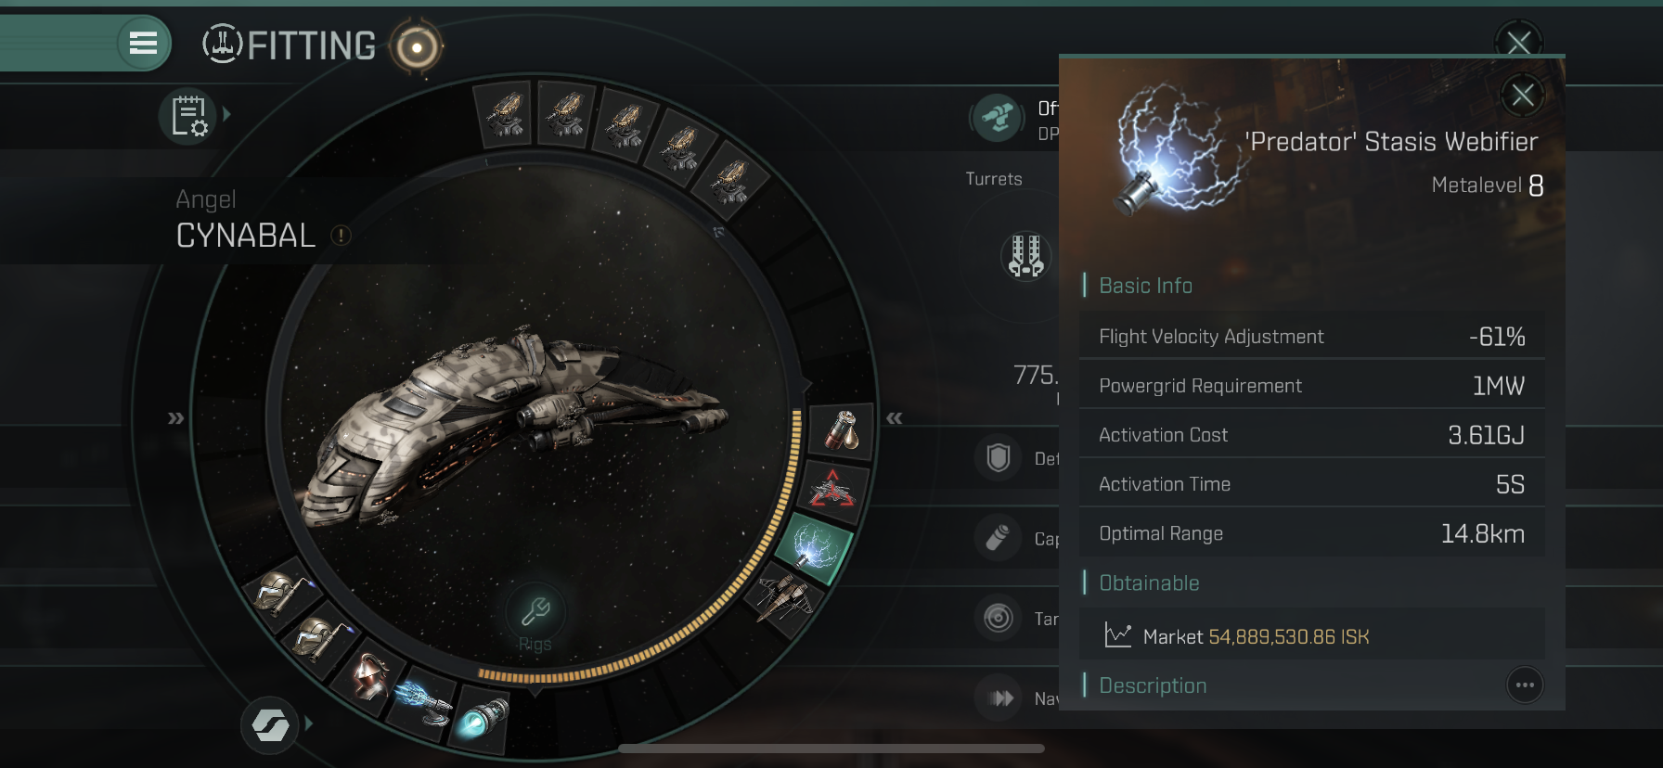Click the Cynabal info warning icon
The height and width of the screenshot is (768, 1663).
click(x=341, y=236)
